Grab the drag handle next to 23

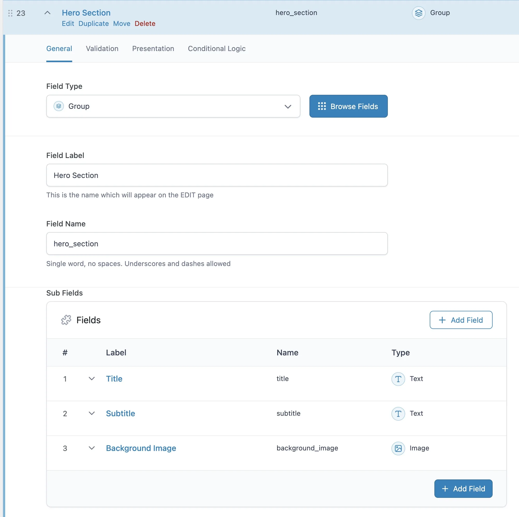coord(10,13)
